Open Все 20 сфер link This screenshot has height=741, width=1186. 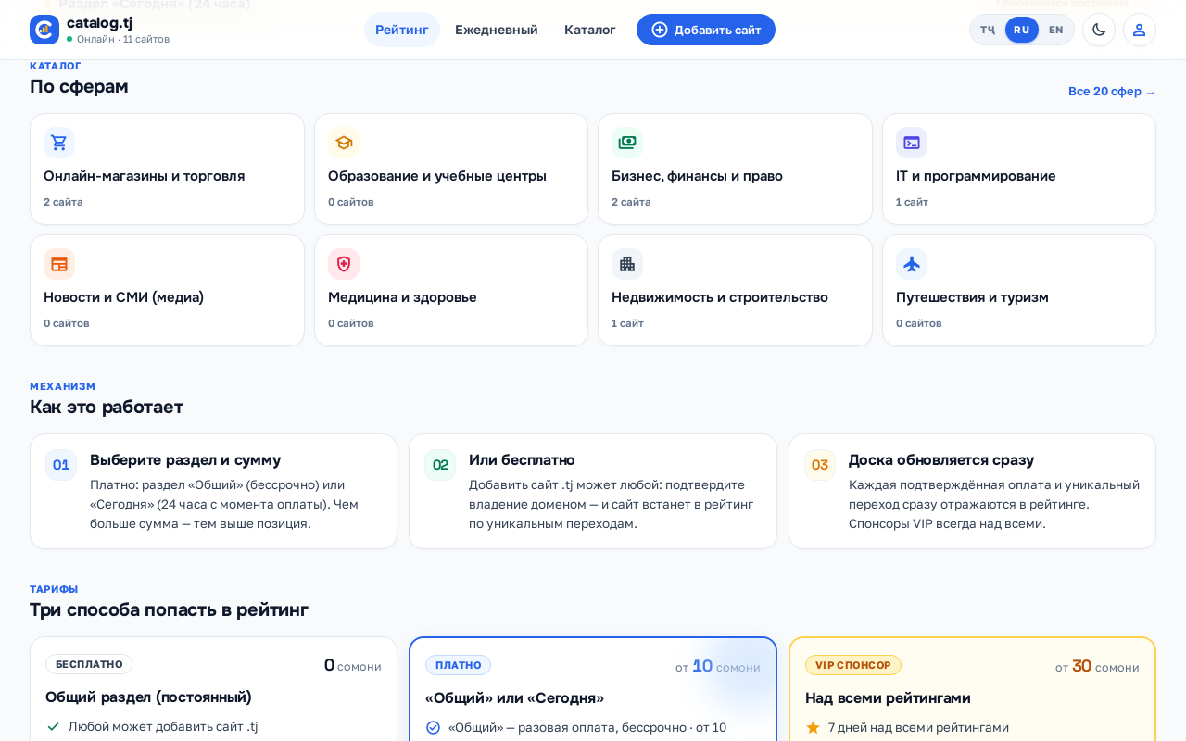tap(1112, 91)
